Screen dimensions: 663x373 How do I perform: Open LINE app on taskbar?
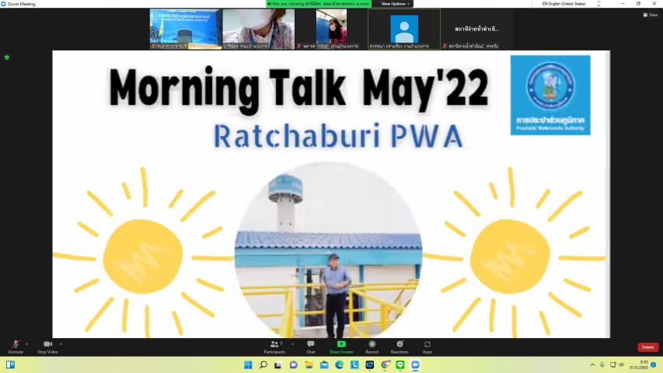[400, 364]
